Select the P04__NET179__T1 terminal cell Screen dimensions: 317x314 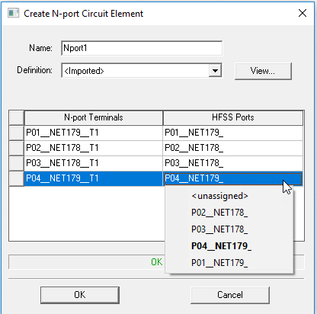94,178
